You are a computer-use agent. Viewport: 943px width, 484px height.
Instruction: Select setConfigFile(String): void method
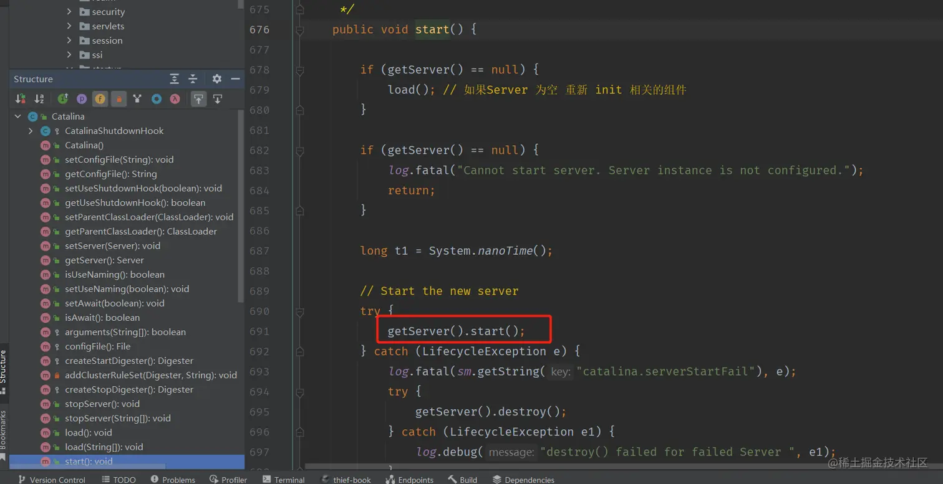[119, 159]
